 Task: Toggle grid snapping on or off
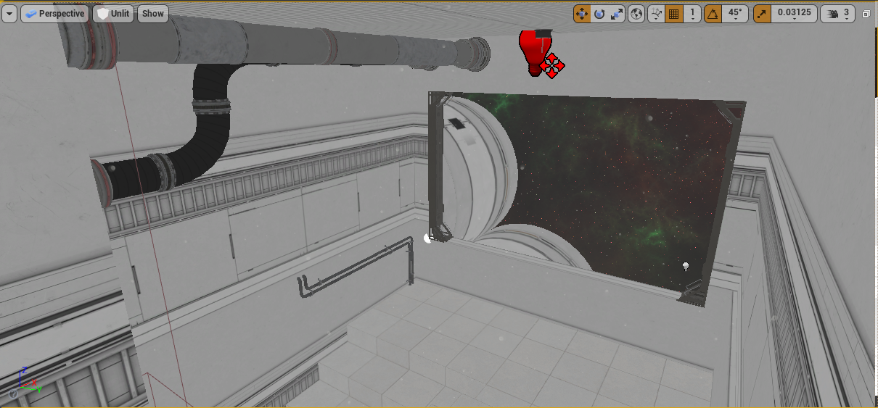pos(674,13)
